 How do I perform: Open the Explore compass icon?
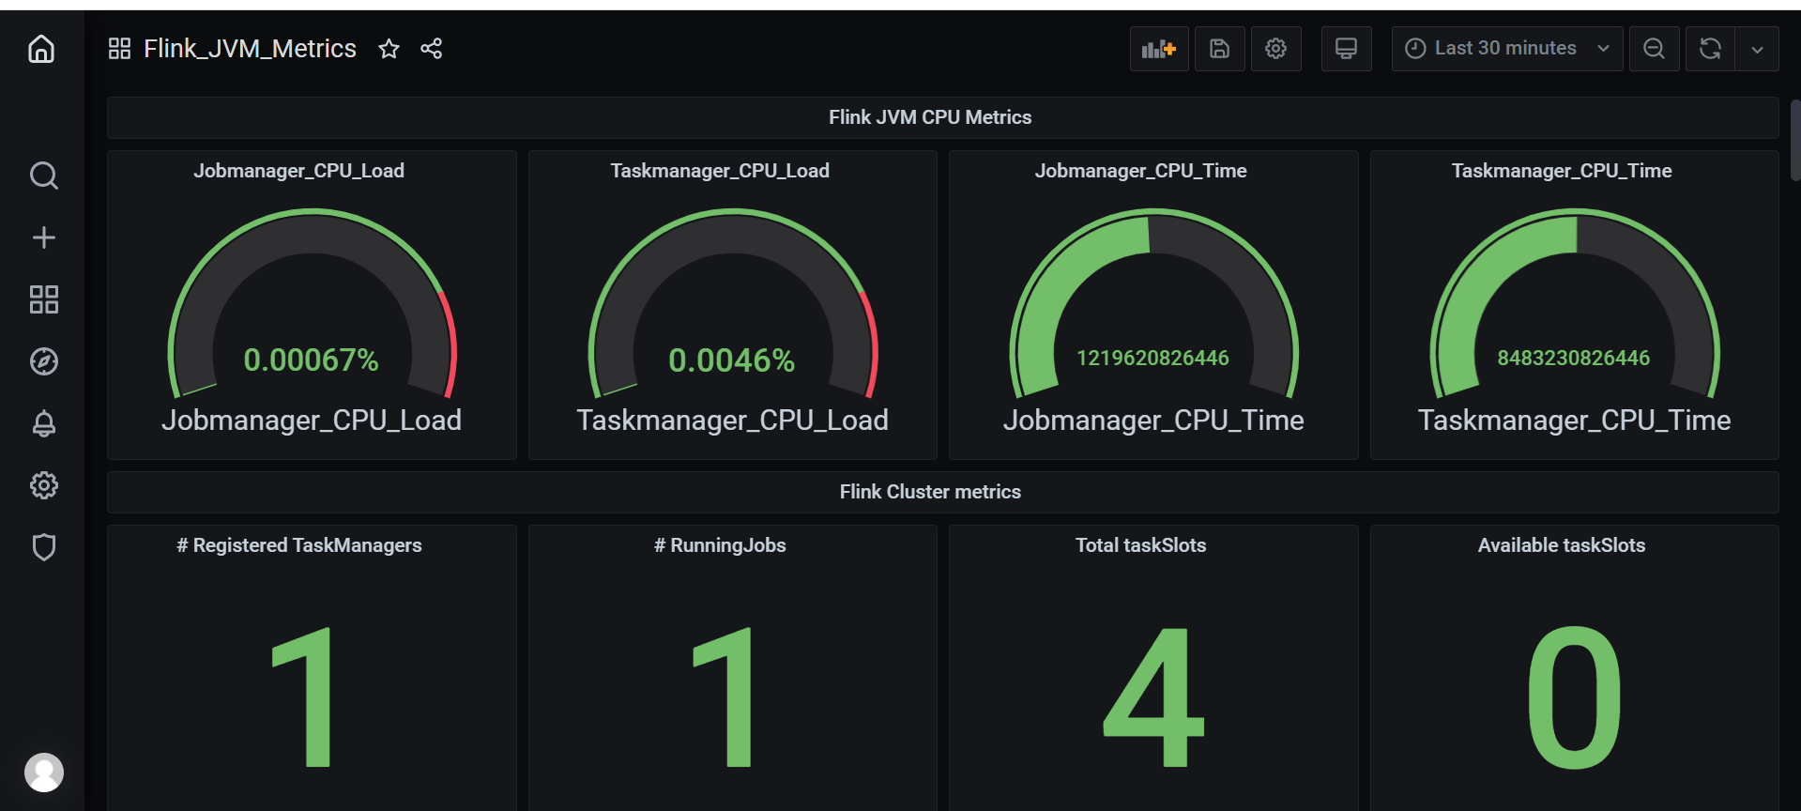coord(43,361)
